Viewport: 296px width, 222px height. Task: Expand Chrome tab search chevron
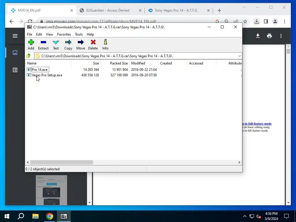pyautogui.click(x=244, y=7)
